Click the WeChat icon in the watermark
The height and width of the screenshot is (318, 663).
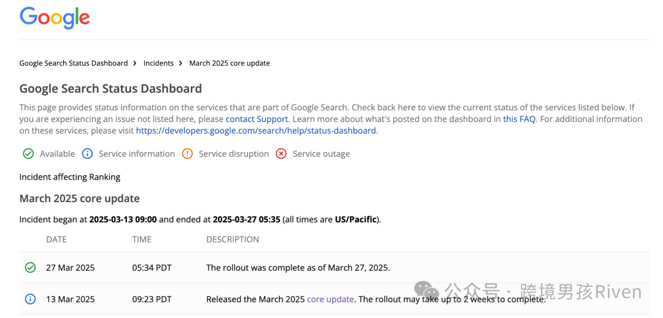coord(427,292)
